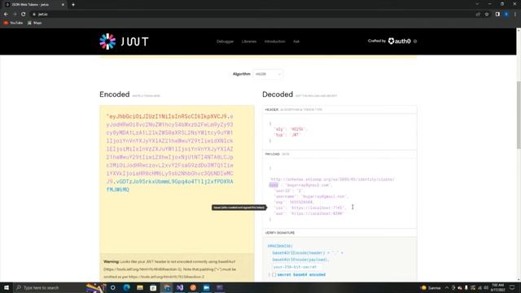The width and height of the screenshot is (521, 293).
Task: Go forward in the browser
Action: tap(15, 15)
